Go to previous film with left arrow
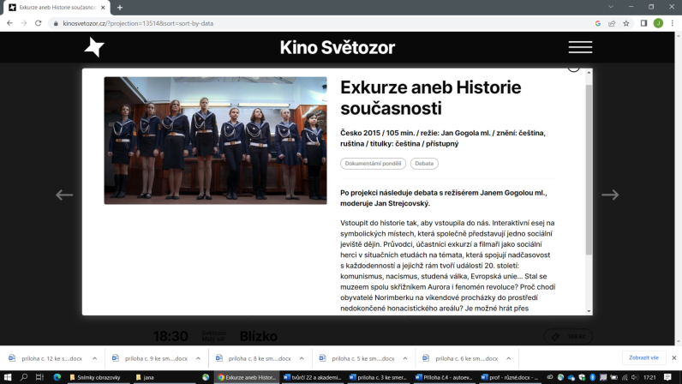The width and height of the screenshot is (682, 384). click(64, 195)
